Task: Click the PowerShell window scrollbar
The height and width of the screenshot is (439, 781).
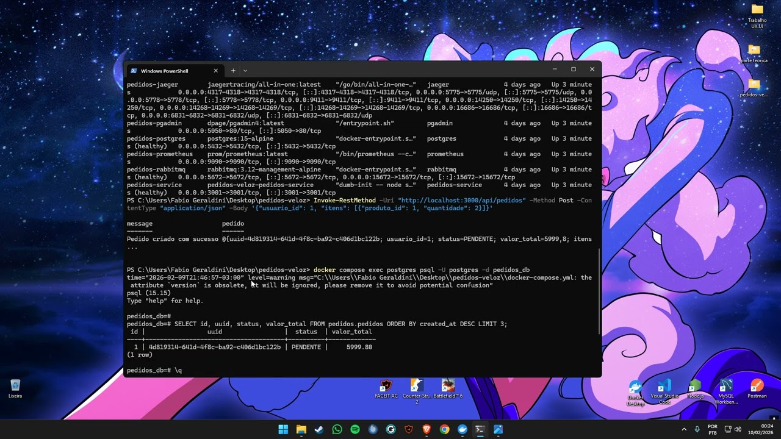Action: tap(599, 293)
